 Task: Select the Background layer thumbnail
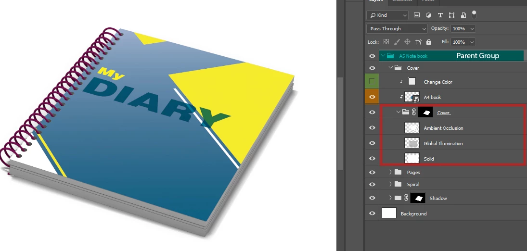click(x=389, y=213)
